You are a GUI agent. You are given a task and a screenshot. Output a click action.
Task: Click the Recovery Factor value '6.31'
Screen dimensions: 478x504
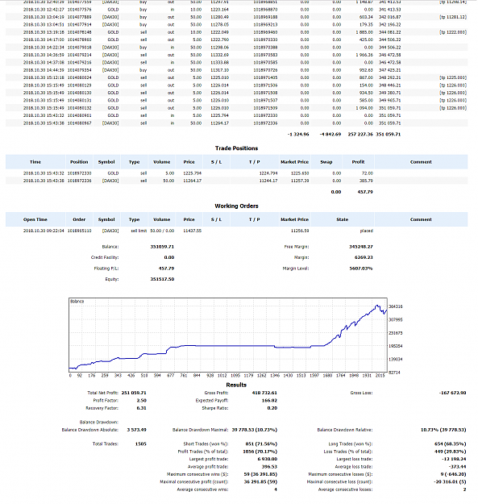[x=141, y=408]
